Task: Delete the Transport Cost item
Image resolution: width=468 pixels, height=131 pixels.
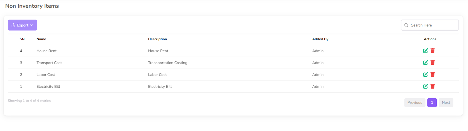Action: pyautogui.click(x=433, y=62)
